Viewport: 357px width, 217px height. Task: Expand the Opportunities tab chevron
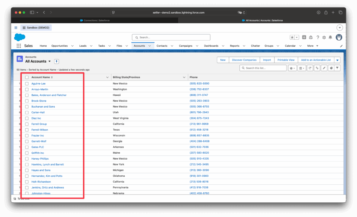pos(73,46)
